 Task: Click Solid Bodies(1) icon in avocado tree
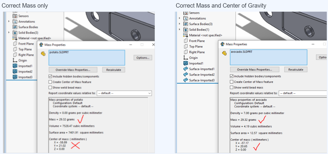point(186,29)
